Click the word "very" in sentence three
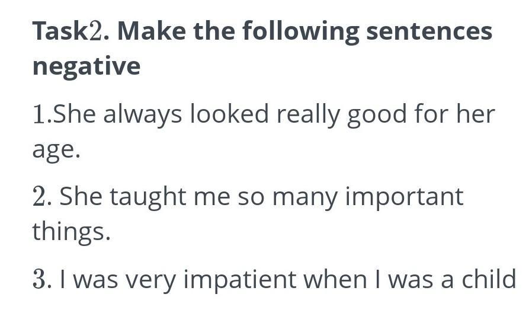 [x=152, y=279]
